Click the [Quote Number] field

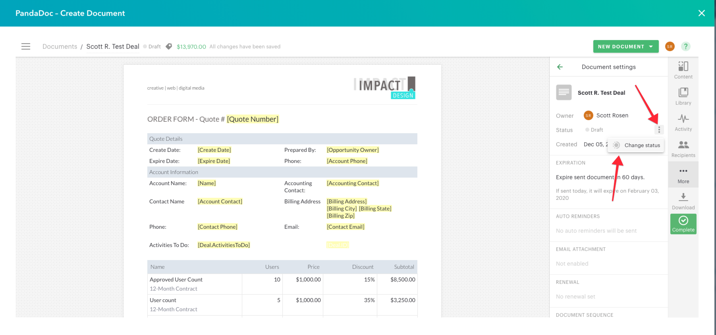click(x=253, y=119)
